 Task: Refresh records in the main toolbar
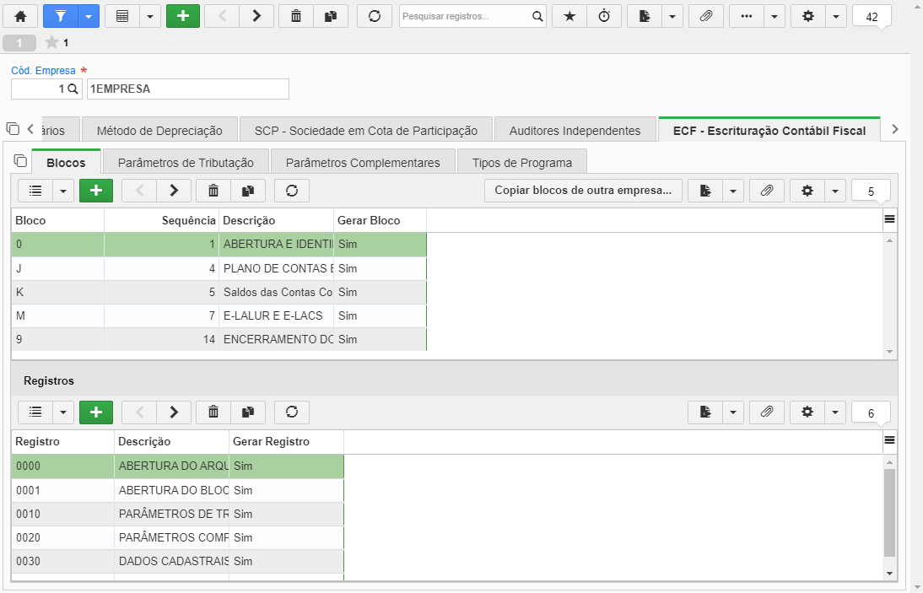point(375,17)
